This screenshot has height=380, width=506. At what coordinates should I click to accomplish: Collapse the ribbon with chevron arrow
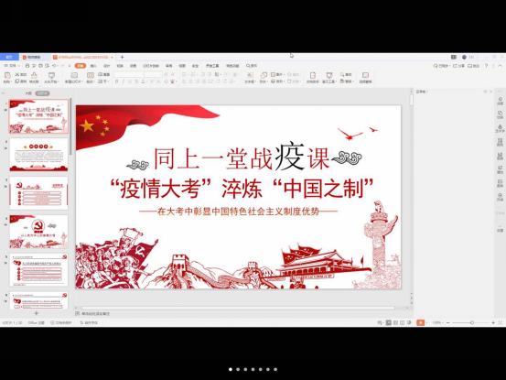500,66
